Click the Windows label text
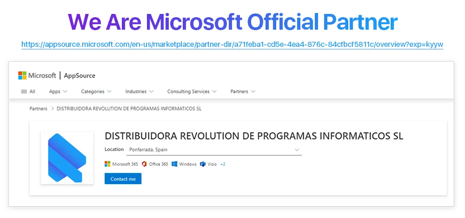465x218 pixels. [x=188, y=164]
